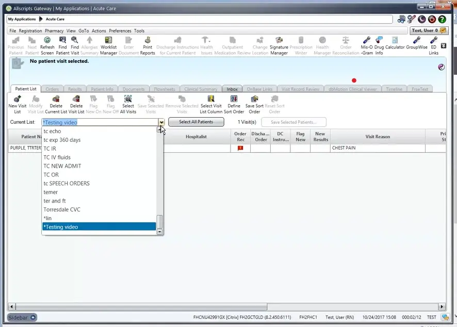Switch to the Inbox tab
The width and height of the screenshot is (457, 327).
(x=232, y=88)
